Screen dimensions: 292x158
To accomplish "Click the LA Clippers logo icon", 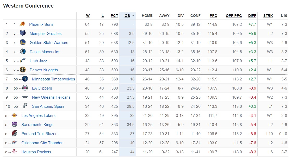I will pyautogui.click(x=25, y=88).
